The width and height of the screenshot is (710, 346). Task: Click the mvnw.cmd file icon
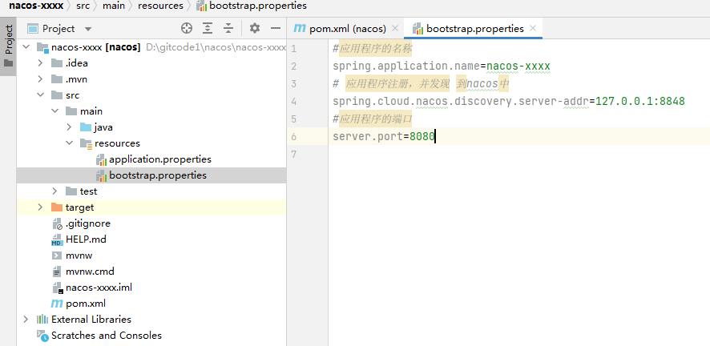[x=57, y=272]
